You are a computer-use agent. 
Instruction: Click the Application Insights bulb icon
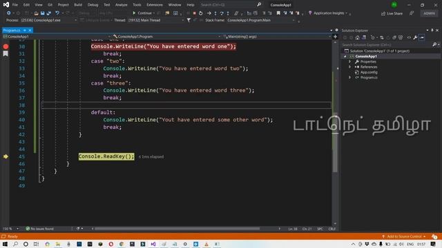310,13
